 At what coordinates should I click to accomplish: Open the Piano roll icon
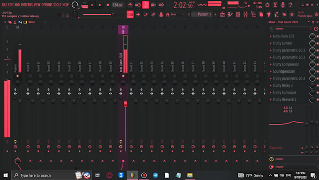230,15
